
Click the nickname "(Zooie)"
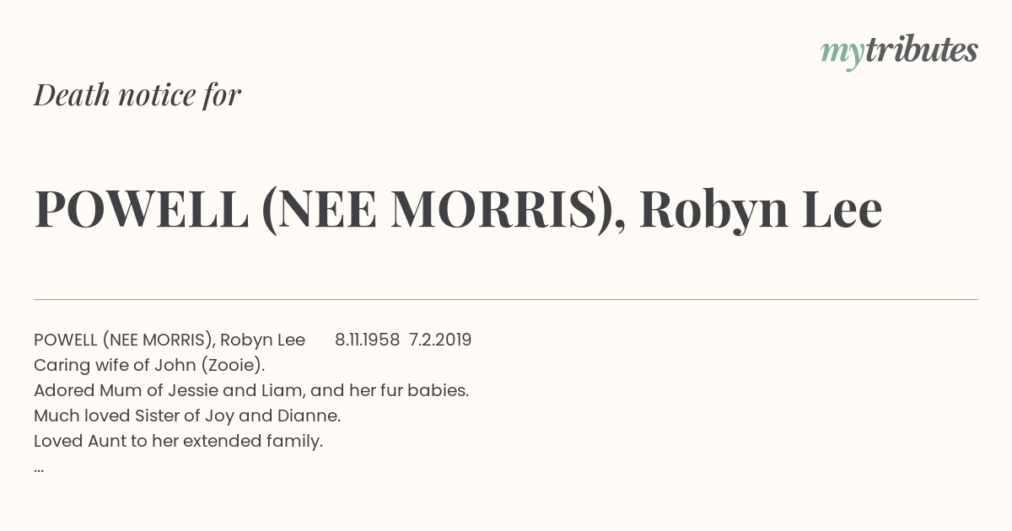pos(238,365)
